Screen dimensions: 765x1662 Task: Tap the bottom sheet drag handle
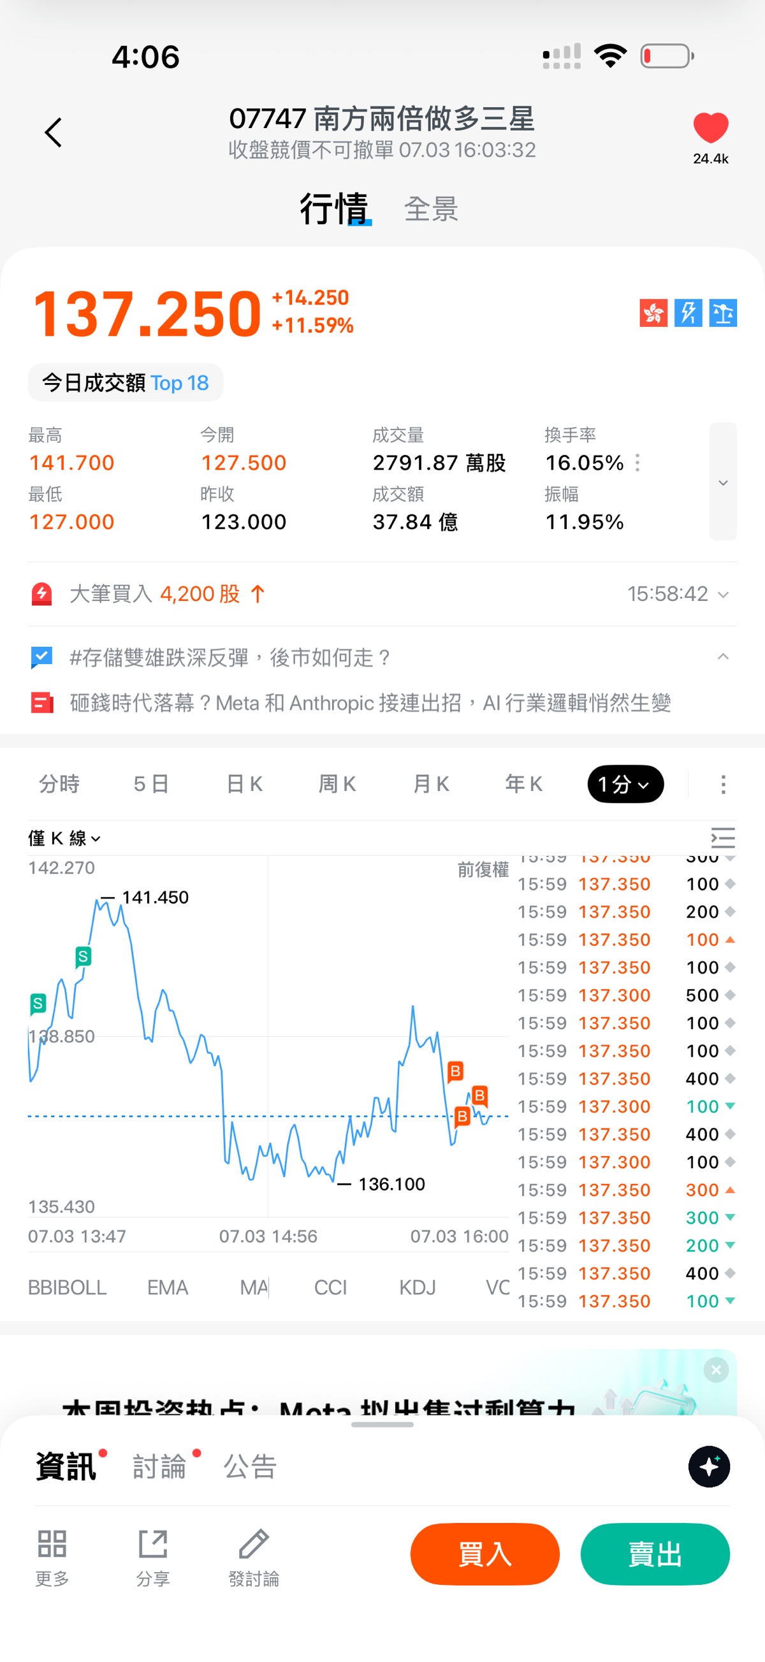click(x=382, y=1424)
